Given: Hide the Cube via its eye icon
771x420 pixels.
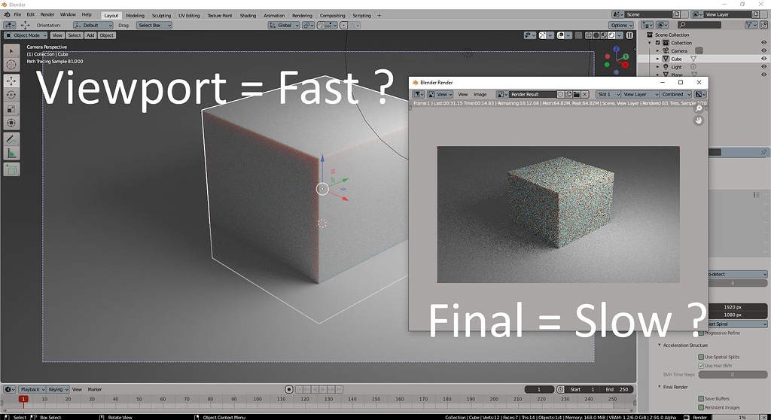Looking at the screenshot, I should (763, 59).
